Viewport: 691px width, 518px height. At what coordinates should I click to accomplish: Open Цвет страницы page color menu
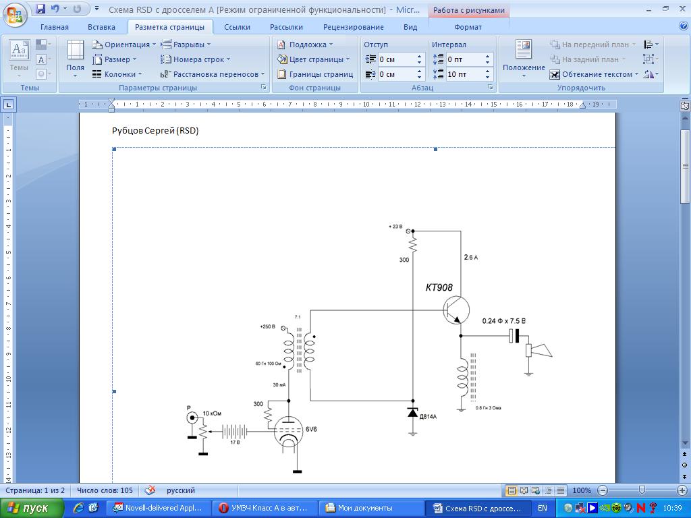[313, 59]
